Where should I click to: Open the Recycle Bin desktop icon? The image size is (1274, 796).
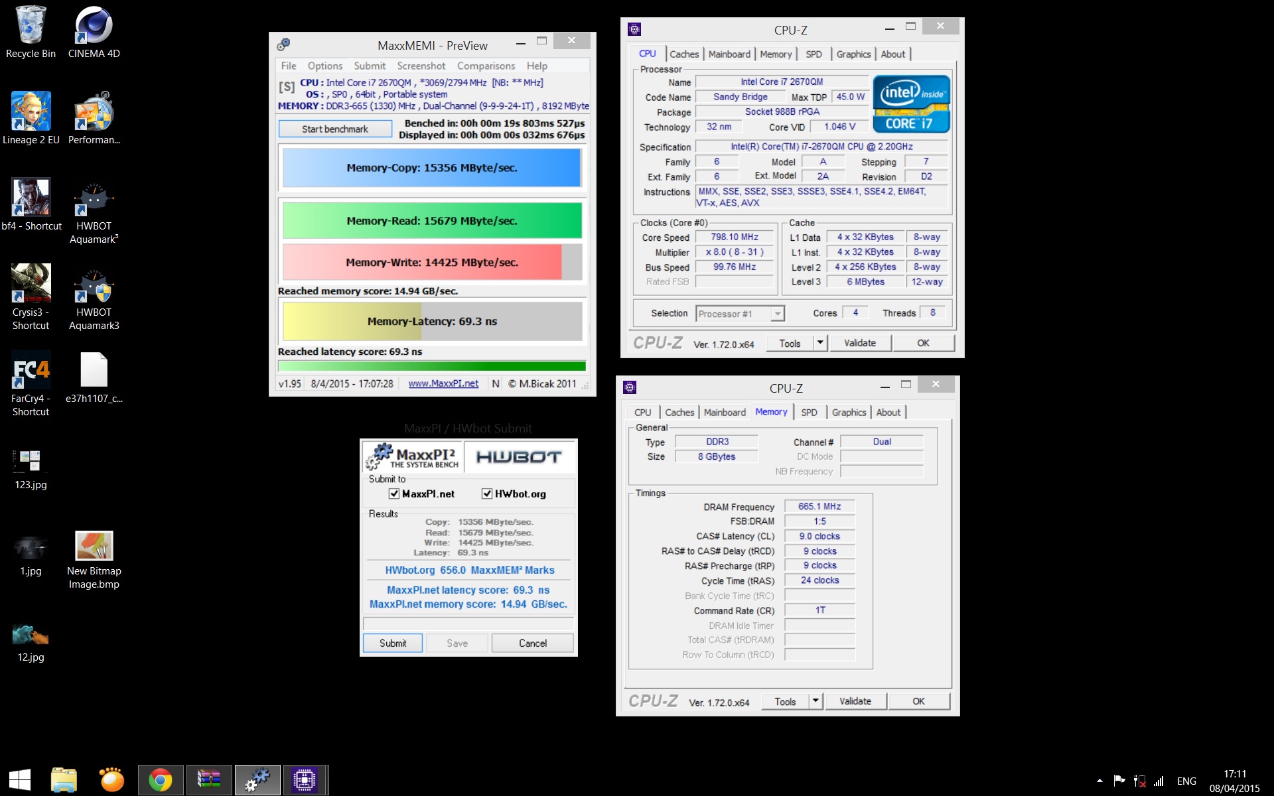click(x=31, y=25)
